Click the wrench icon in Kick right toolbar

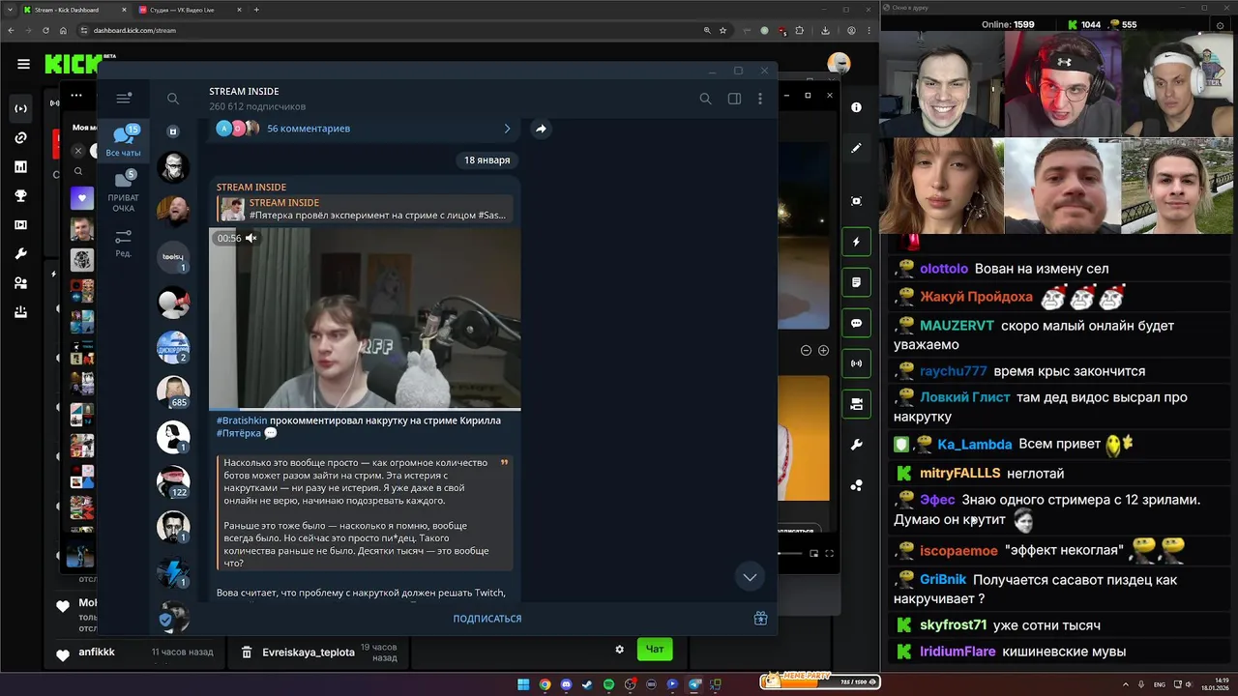pyautogui.click(x=856, y=445)
